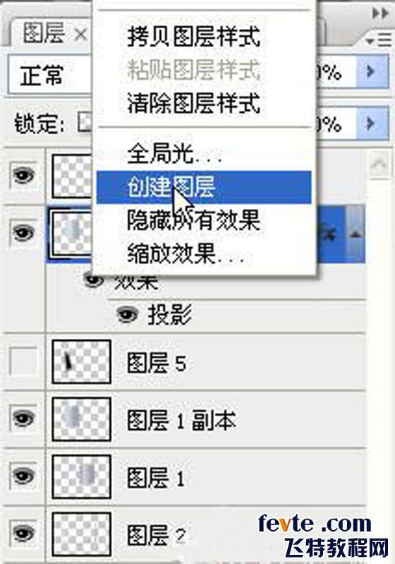The width and height of the screenshot is (395, 564).
Task: Open the Layers panel flyout menu icon
Action: tap(379, 40)
